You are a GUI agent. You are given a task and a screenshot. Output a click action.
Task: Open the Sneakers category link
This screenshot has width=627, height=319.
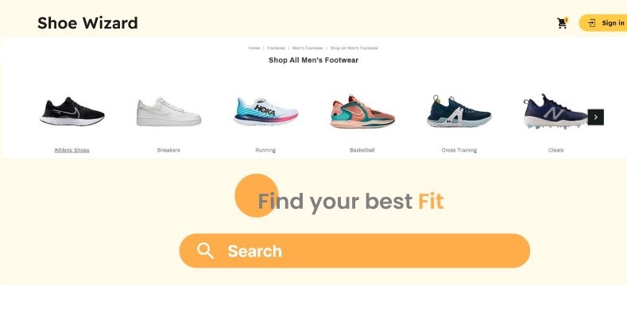point(168,150)
